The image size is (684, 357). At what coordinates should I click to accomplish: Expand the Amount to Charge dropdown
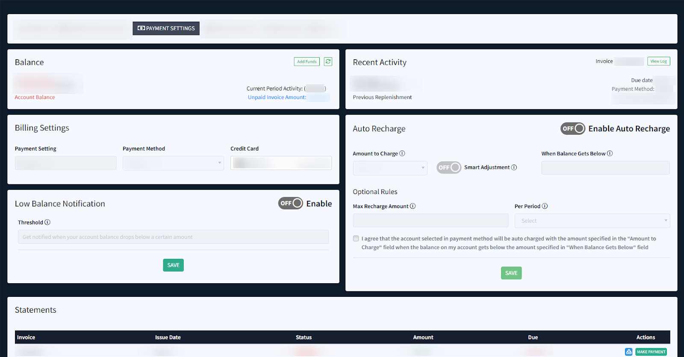pyautogui.click(x=390, y=168)
